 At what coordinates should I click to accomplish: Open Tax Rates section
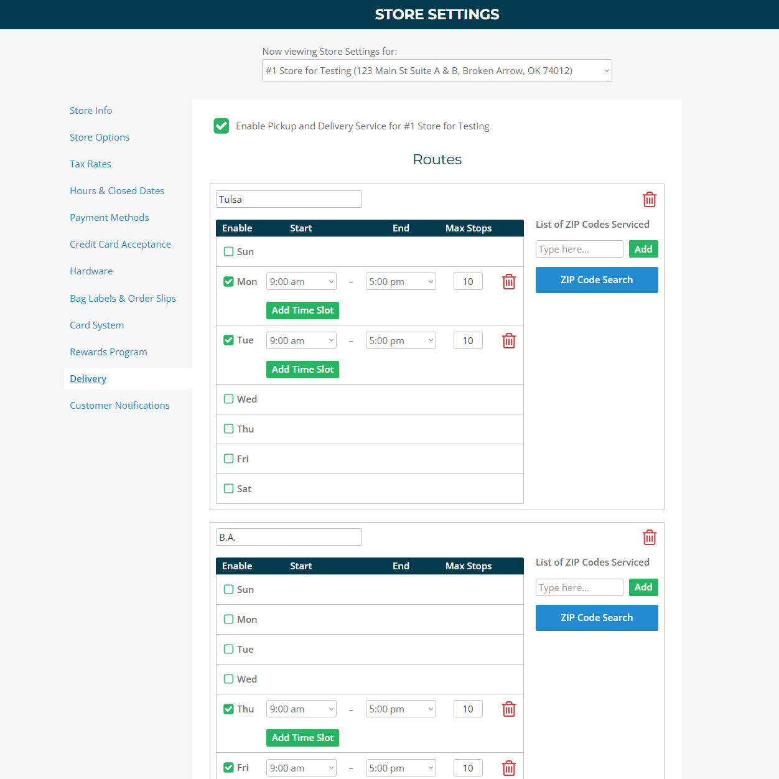pyautogui.click(x=90, y=164)
